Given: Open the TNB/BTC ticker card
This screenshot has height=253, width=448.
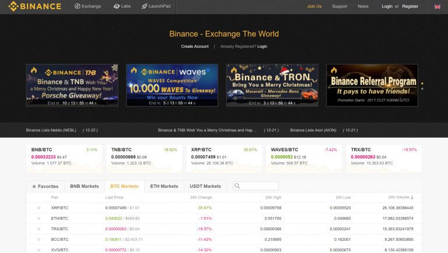Looking at the screenshot, I should 144,159.
